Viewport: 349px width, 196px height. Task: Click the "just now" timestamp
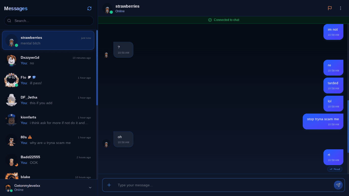point(86,38)
